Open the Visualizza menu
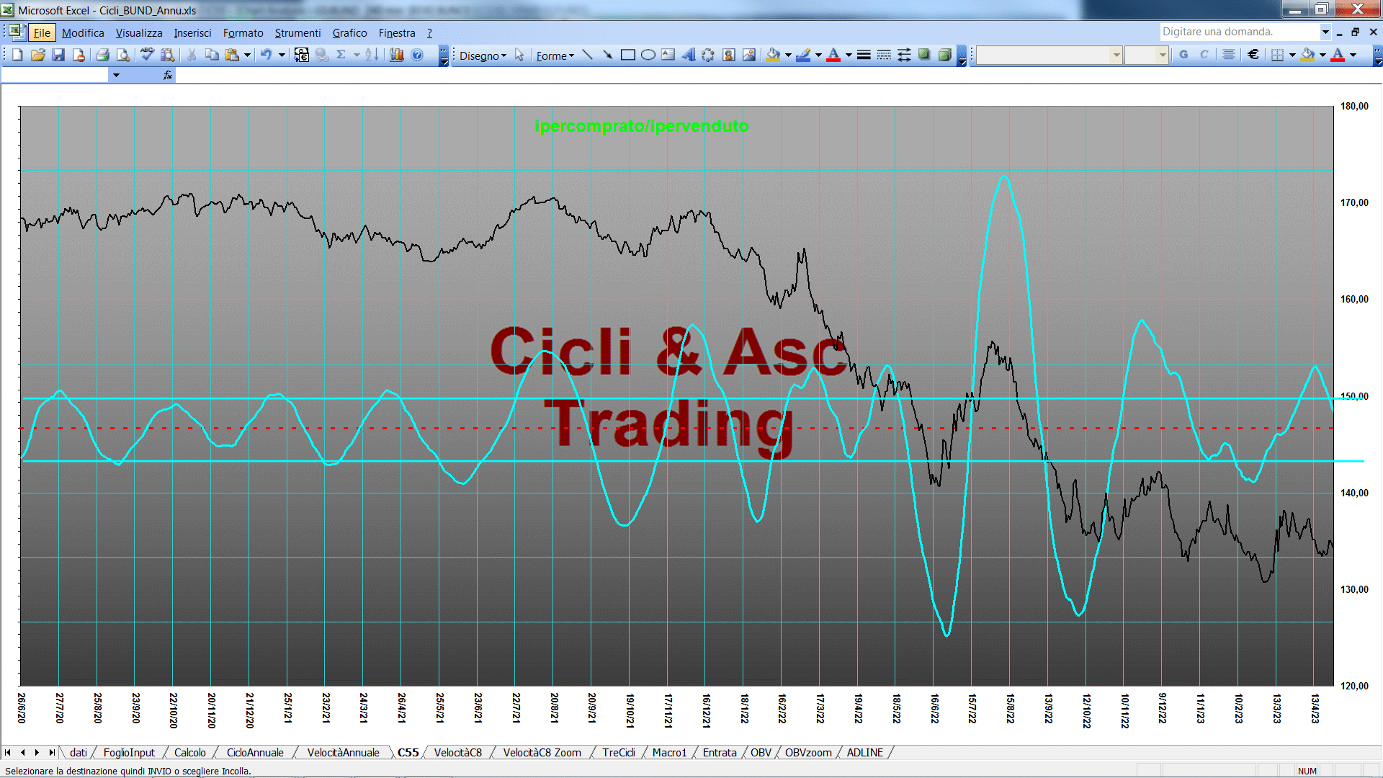This screenshot has height=778, width=1383. (x=139, y=33)
